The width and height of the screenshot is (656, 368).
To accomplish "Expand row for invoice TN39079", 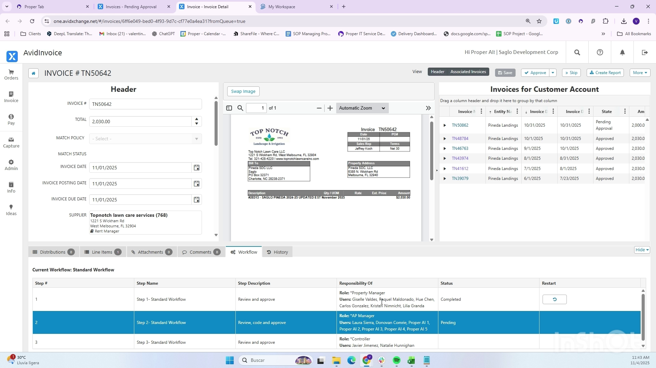I will tap(445, 179).
